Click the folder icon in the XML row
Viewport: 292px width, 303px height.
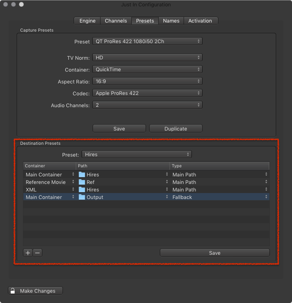pos(82,189)
